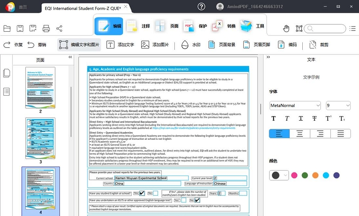Click the 恢复 redo arrow

point(7,44)
